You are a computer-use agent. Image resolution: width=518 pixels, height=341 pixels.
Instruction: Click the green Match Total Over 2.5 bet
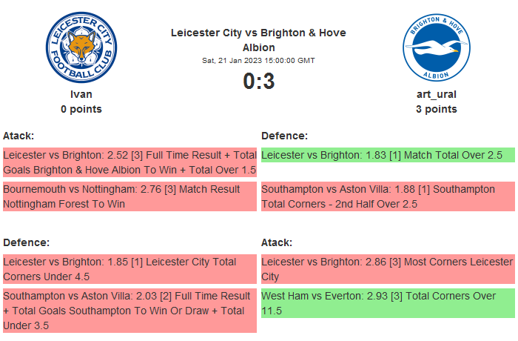pos(388,155)
